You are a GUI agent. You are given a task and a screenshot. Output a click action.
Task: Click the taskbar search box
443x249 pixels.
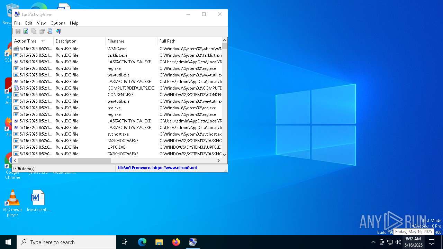[x=66, y=242]
